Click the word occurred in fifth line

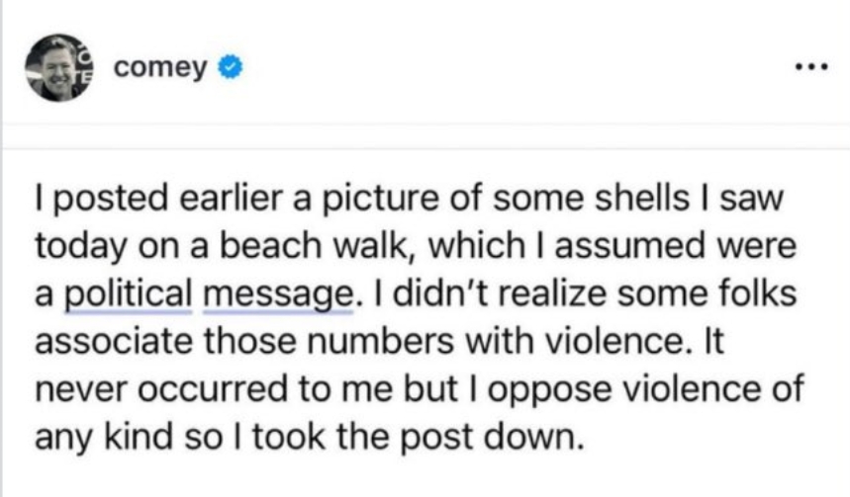[212, 389]
